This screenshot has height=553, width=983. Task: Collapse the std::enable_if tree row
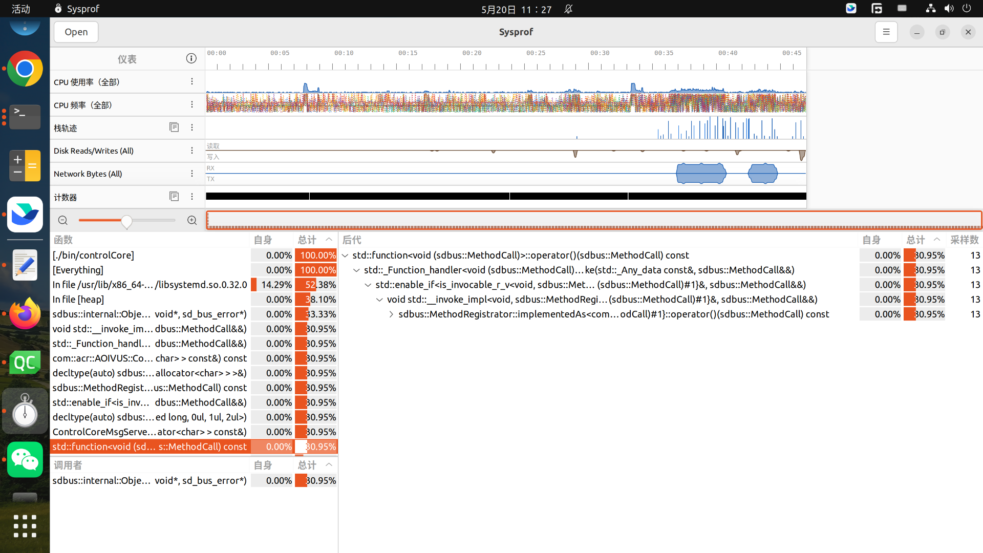[368, 285]
